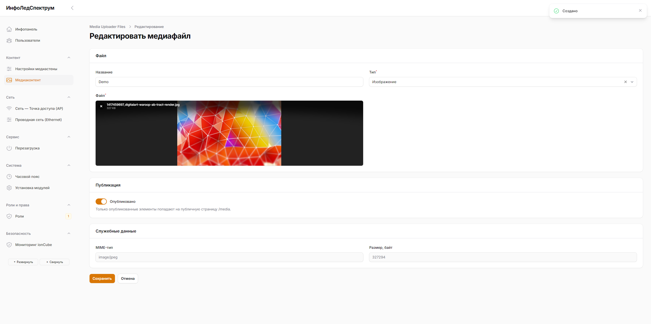This screenshot has width=651, height=324.
Task: Click the Пользователи users icon
Action: pos(9,40)
